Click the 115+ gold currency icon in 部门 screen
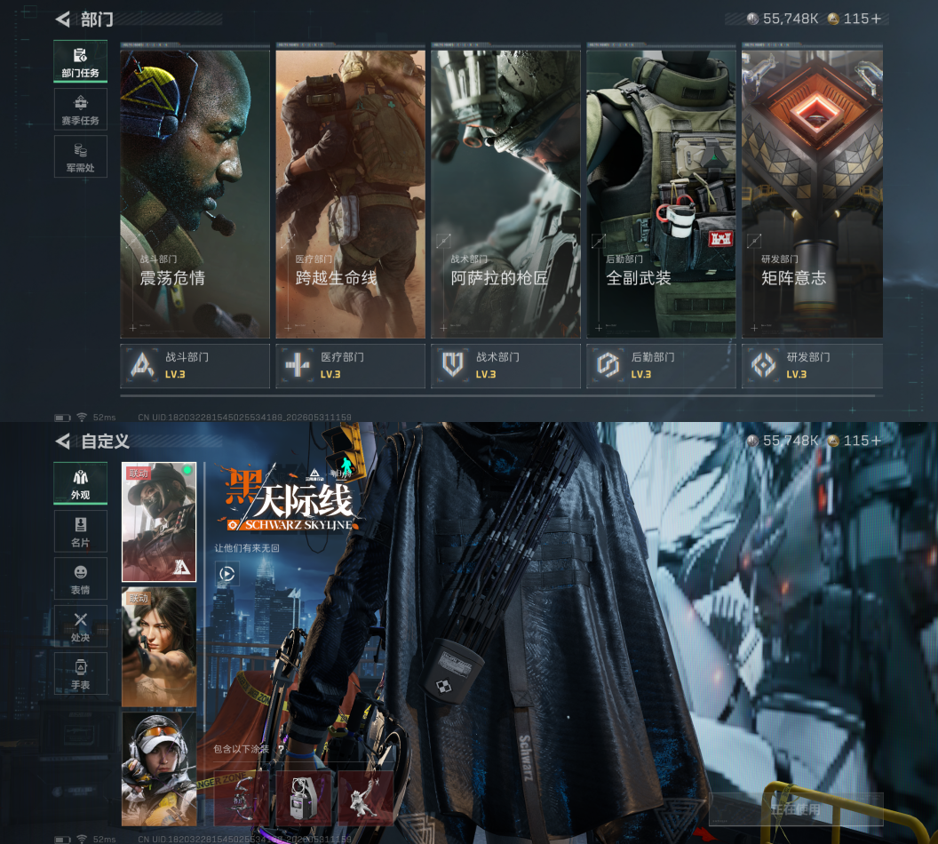Screen dimensions: 938x844 pyautogui.click(x=833, y=20)
